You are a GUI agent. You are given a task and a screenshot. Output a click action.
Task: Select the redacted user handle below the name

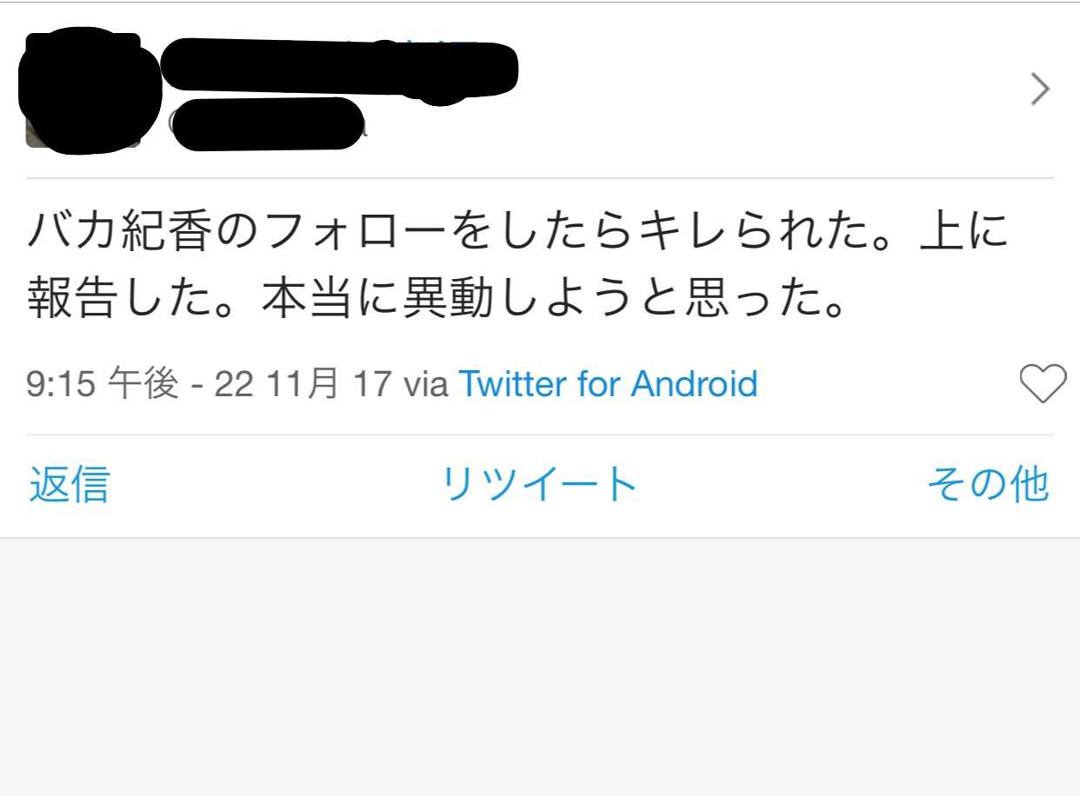pos(265,124)
